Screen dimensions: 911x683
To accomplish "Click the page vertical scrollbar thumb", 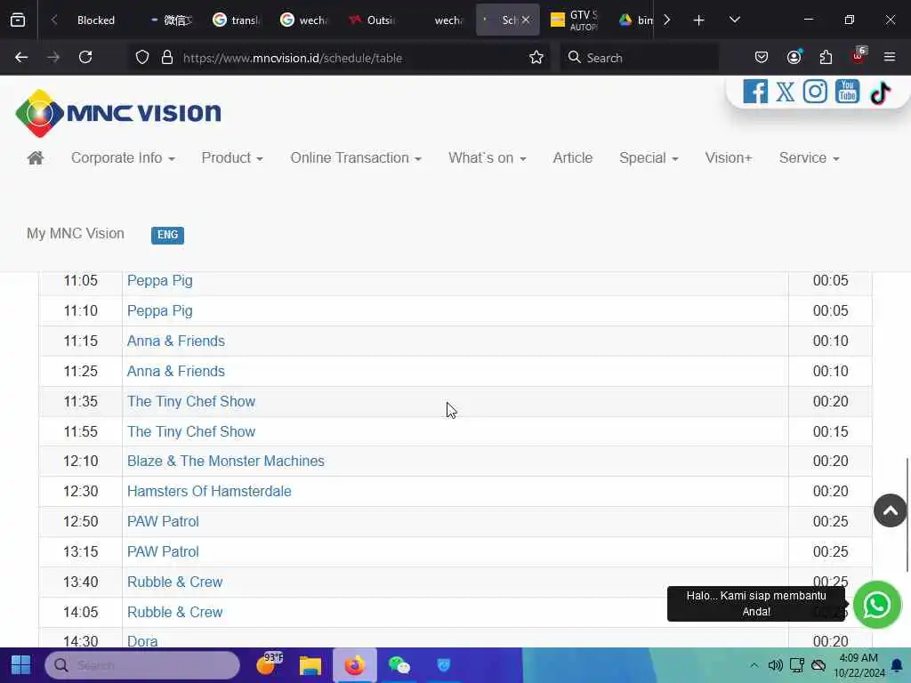I will (x=907, y=515).
